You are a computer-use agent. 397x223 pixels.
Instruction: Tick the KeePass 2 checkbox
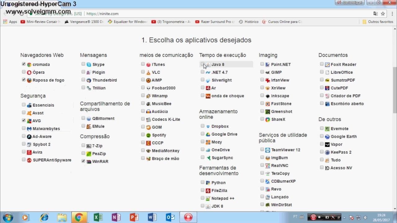(x=322, y=152)
